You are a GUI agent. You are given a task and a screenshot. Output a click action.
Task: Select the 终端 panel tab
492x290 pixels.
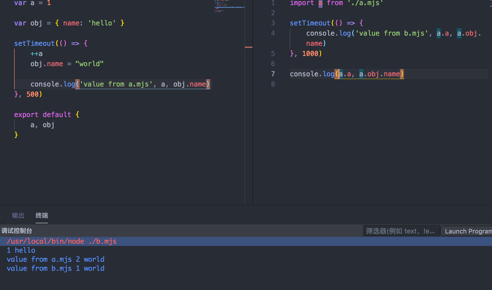[42, 215]
